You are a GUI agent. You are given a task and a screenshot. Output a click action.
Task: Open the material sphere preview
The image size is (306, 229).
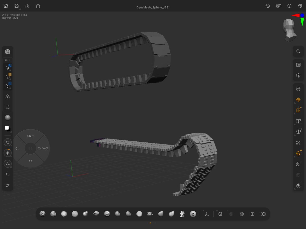(8, 118)
